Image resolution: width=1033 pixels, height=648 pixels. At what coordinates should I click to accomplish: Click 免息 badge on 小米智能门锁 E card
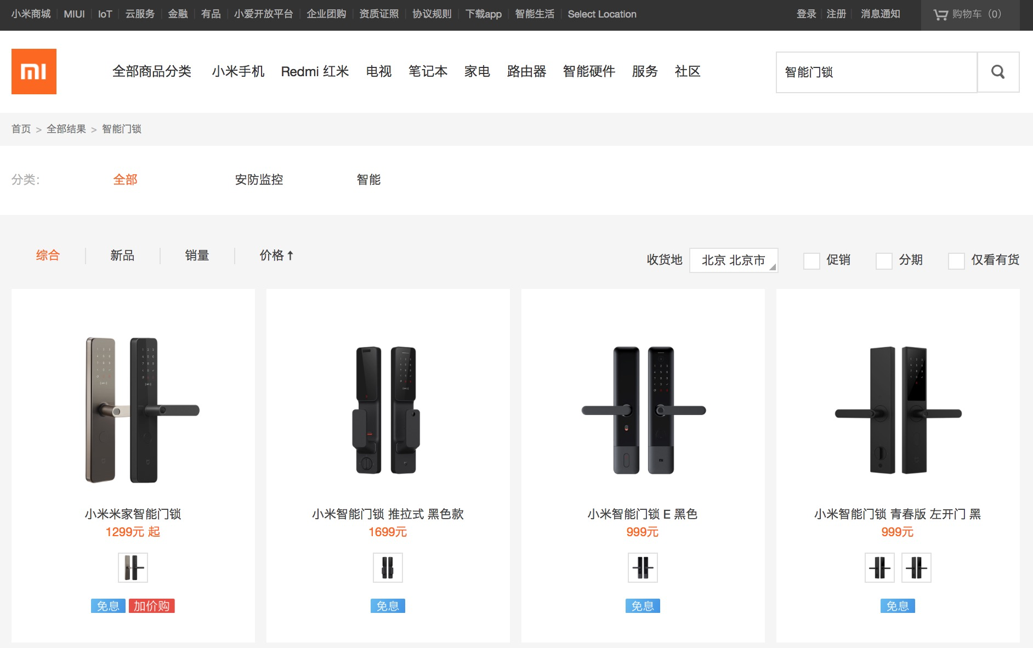643,606
